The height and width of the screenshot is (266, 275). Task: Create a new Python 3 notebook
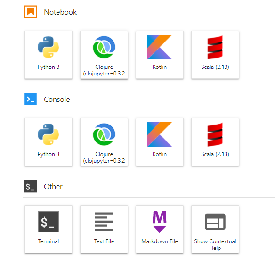point(49,55)
